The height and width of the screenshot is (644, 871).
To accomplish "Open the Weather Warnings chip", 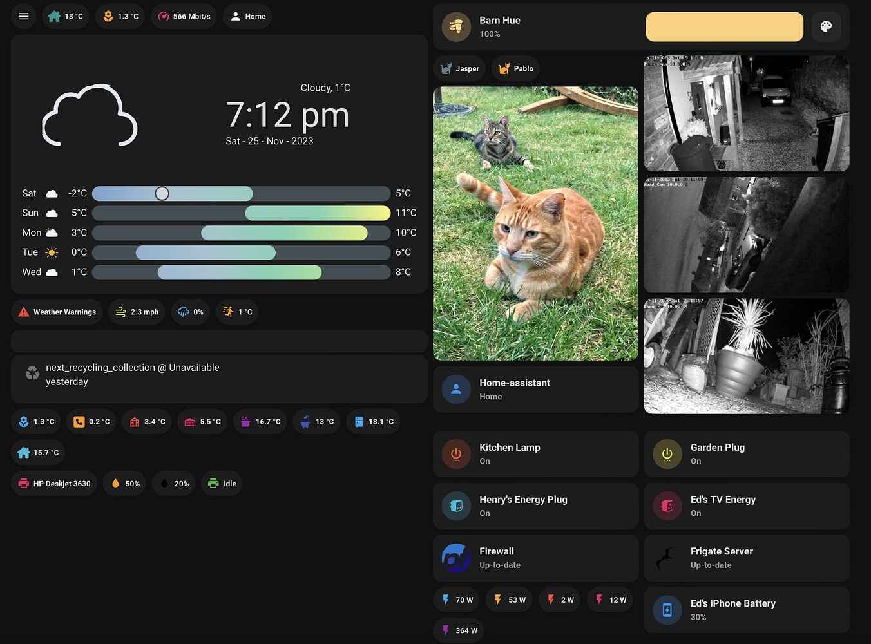I will pyautogui.click(x=57, y=312).
